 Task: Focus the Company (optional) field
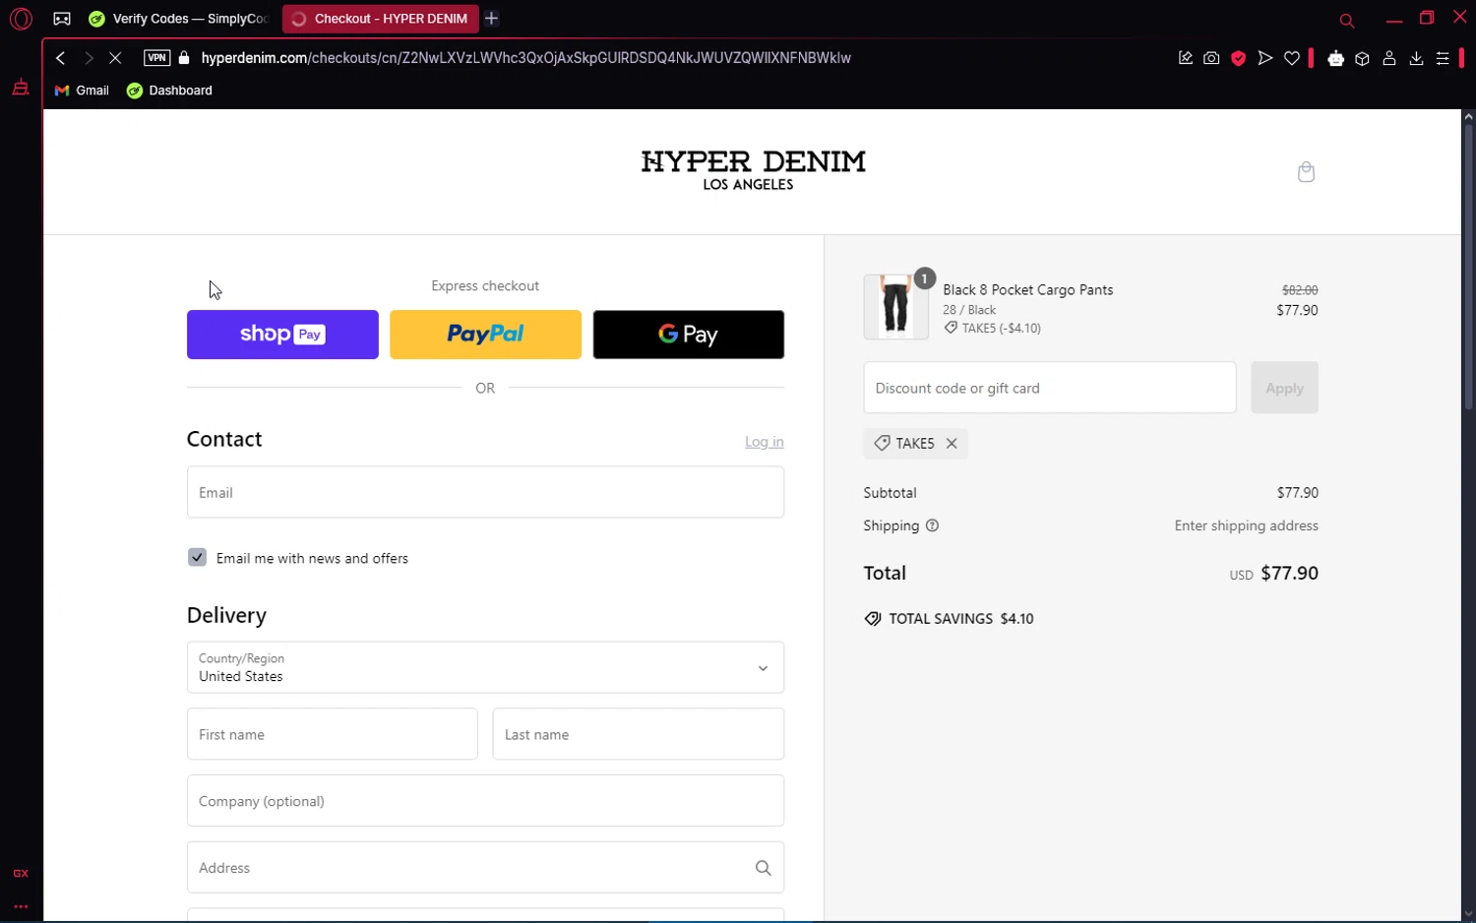pos(485,801)
